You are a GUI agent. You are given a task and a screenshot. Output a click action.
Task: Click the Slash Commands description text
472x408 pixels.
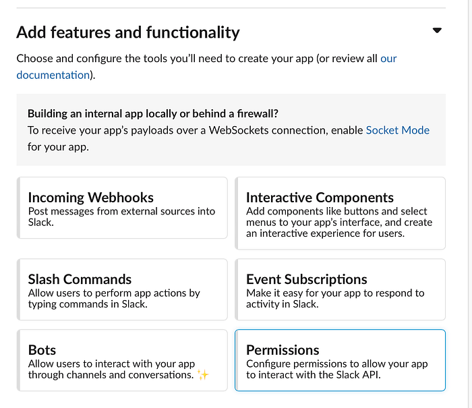tap(114, 298)
